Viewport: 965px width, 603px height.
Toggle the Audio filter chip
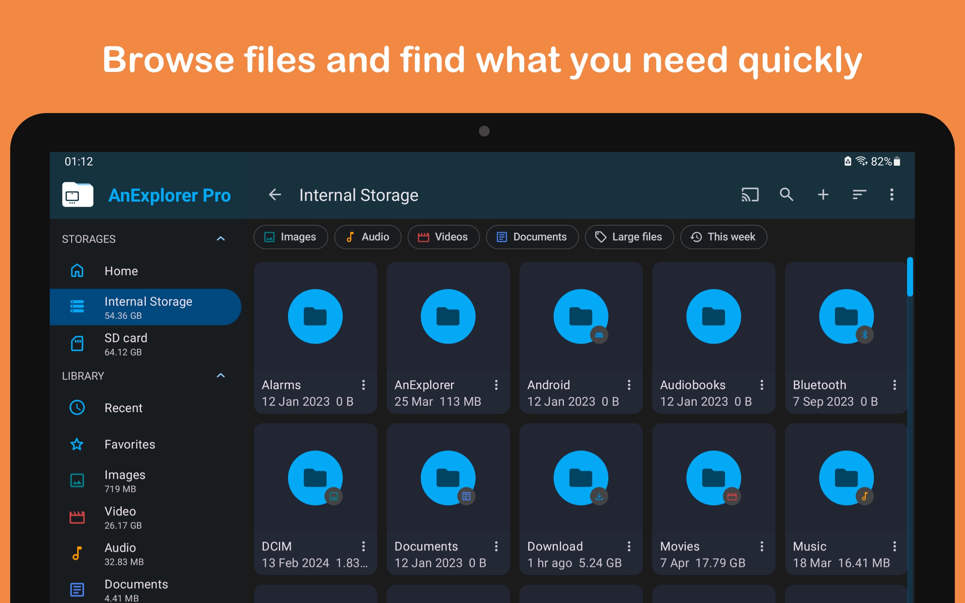tap(367, 237)
